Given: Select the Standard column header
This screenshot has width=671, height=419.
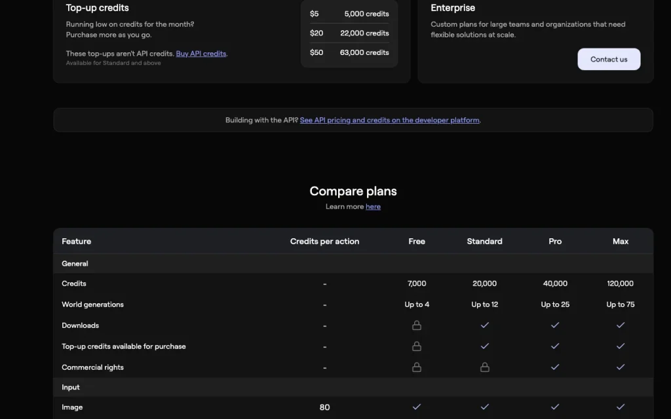Looking at the screenshot, I should (484, 241).
